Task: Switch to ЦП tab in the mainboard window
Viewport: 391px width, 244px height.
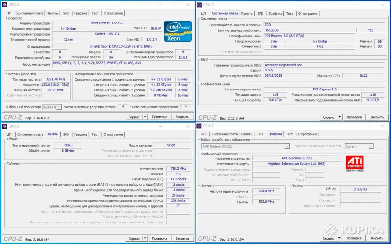Action: [x=203, y=14]
